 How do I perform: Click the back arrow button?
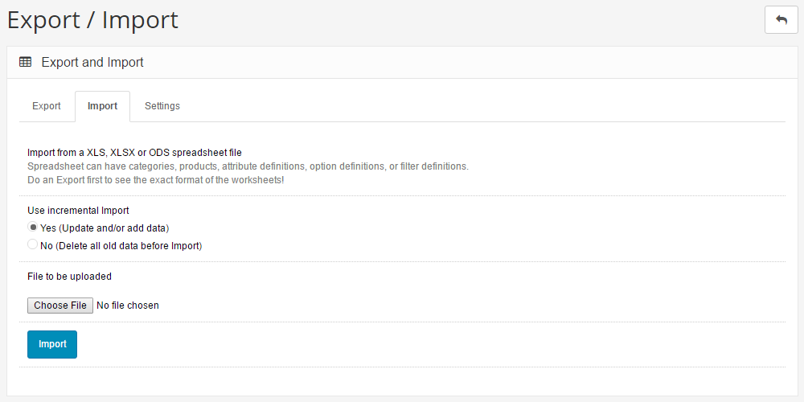[x=781, y=20]
